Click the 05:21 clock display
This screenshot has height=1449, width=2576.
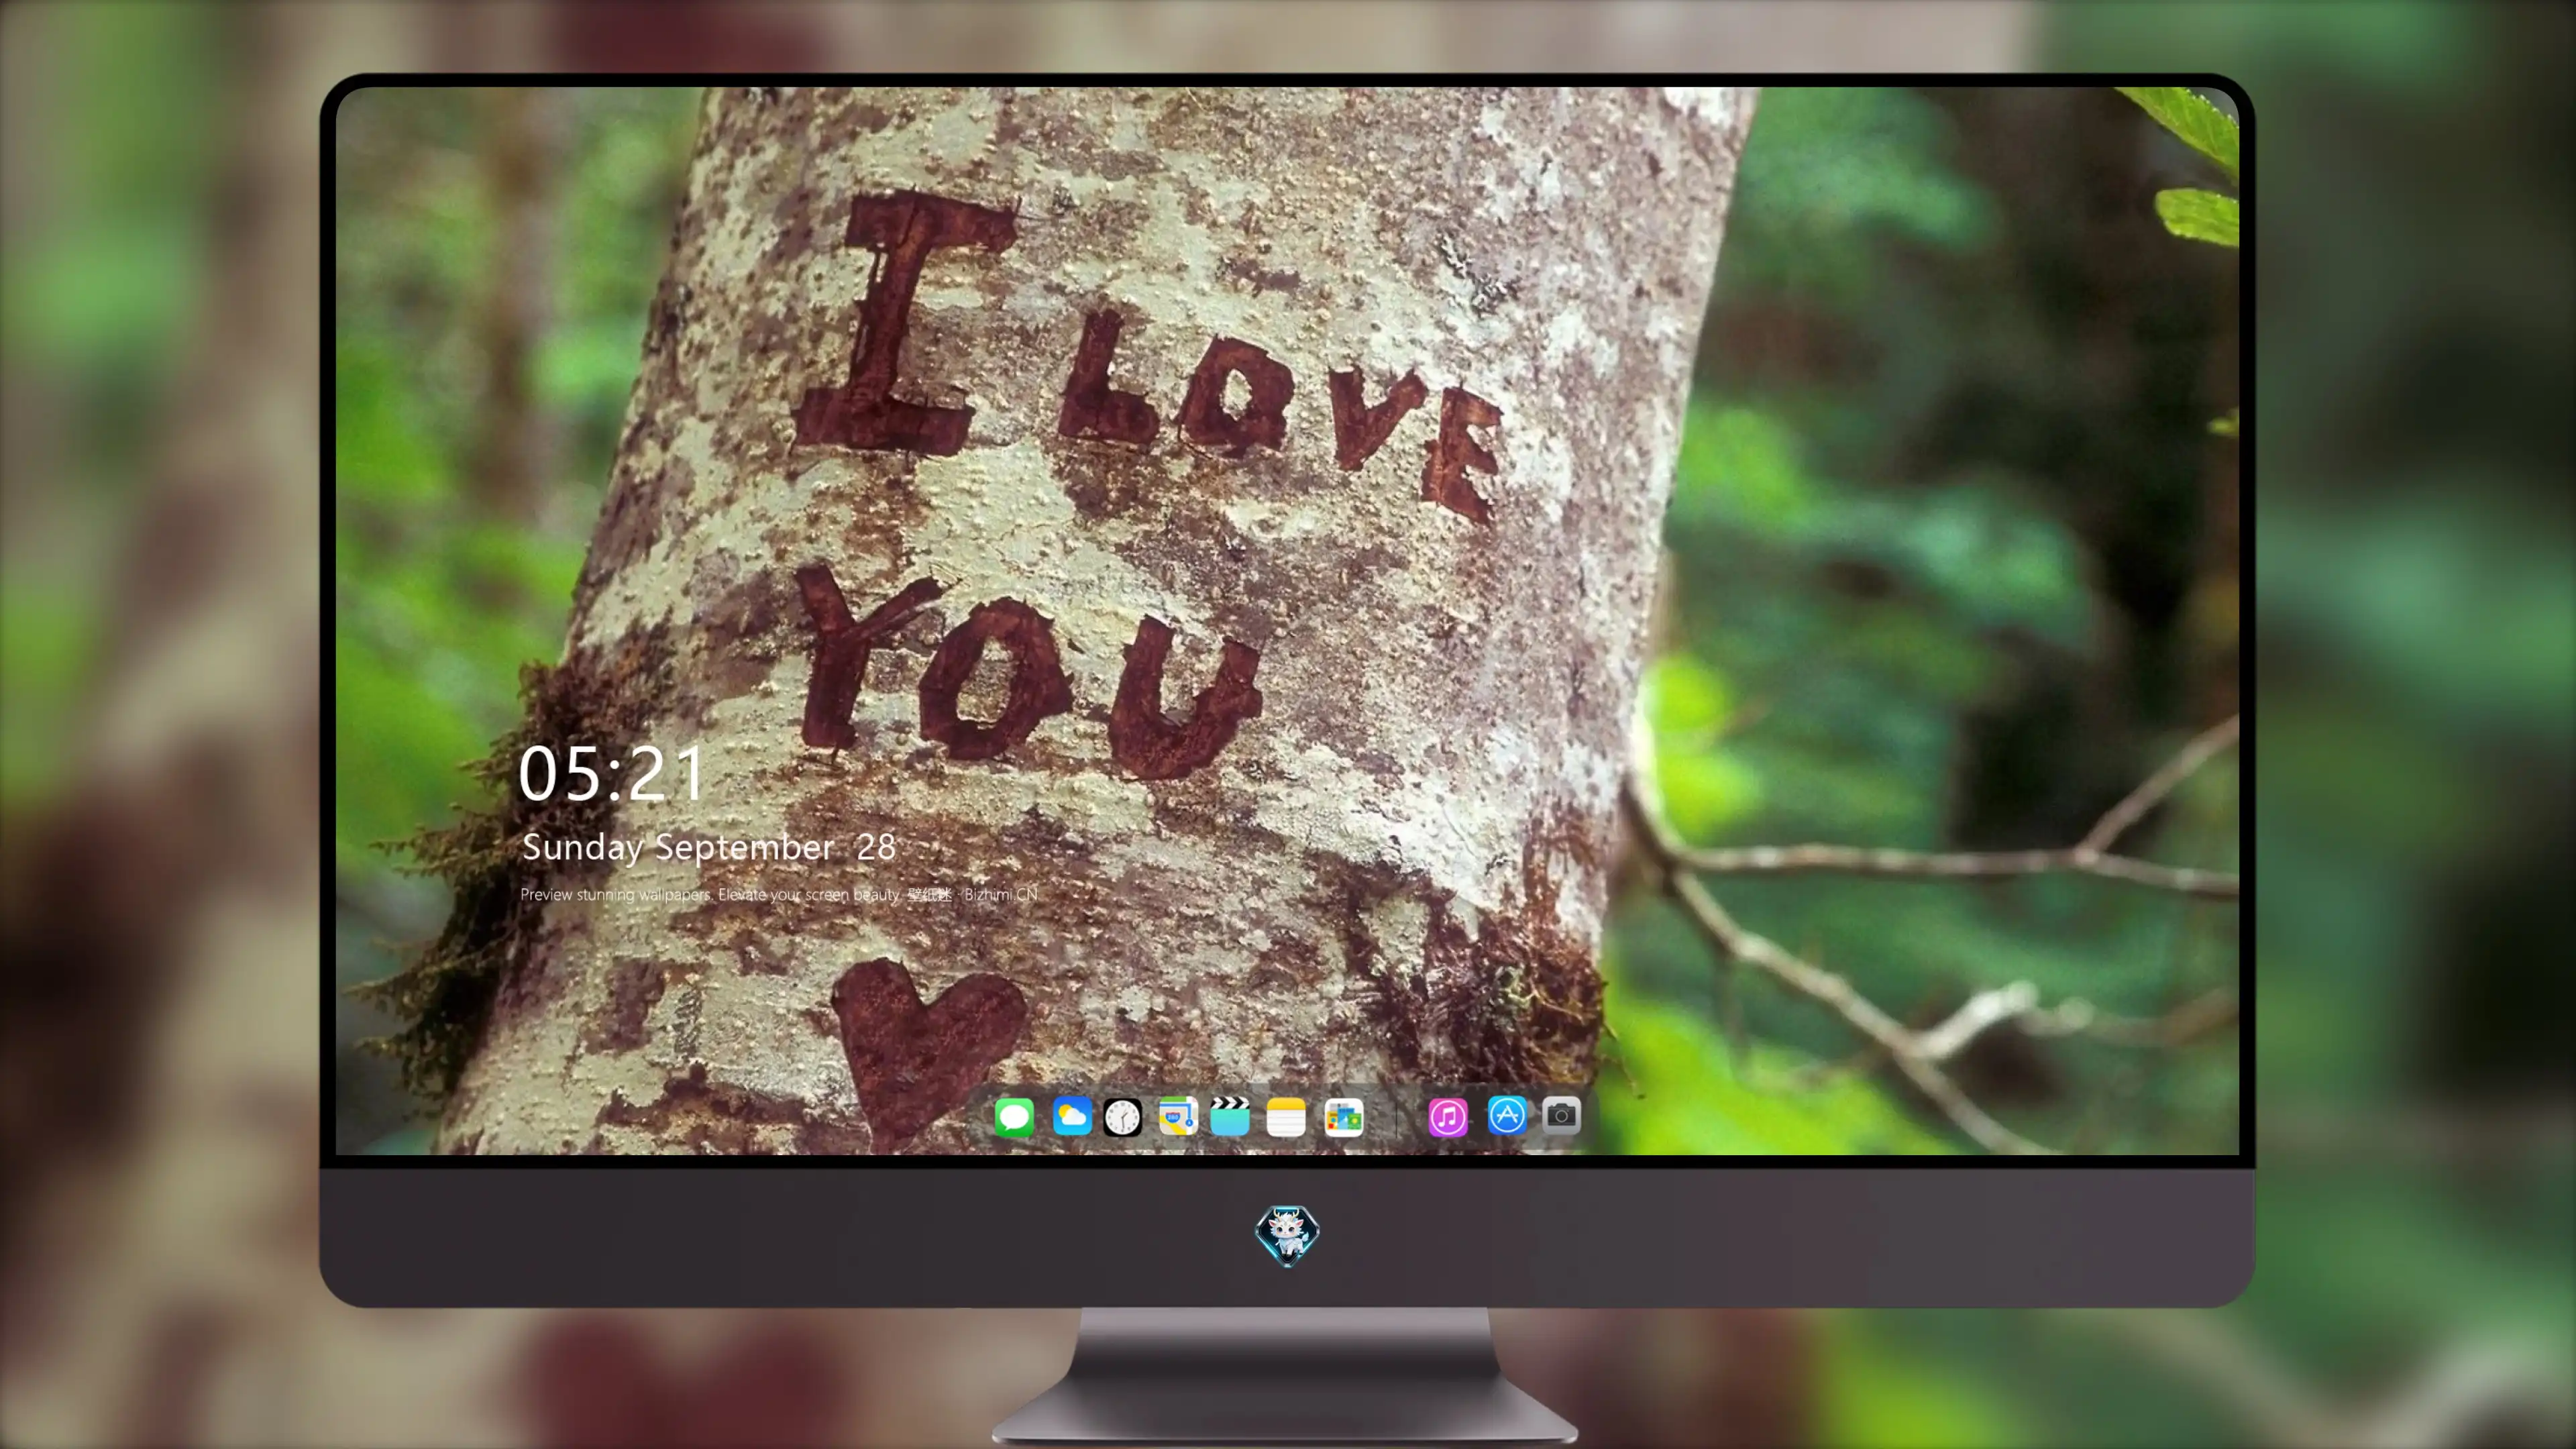coord(611,774)
